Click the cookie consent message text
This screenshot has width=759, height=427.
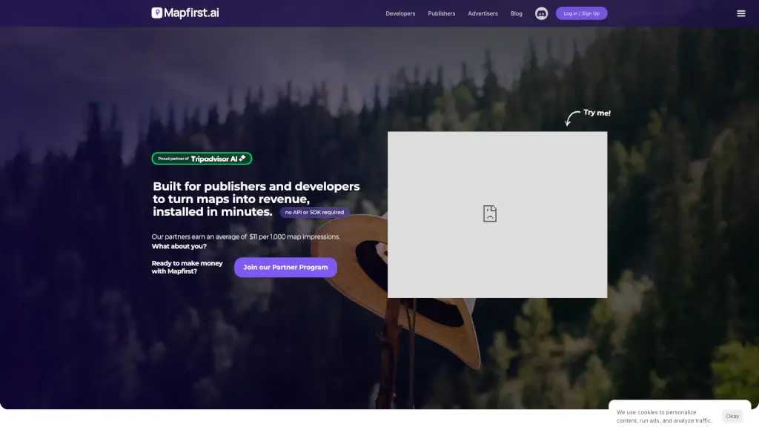pos(666,416)
